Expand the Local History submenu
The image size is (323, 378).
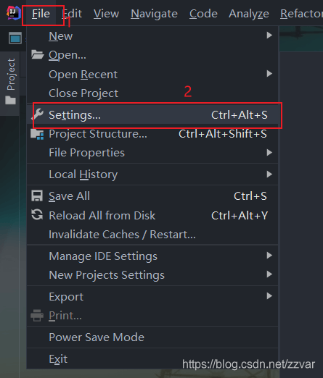(x=152, y=175)
